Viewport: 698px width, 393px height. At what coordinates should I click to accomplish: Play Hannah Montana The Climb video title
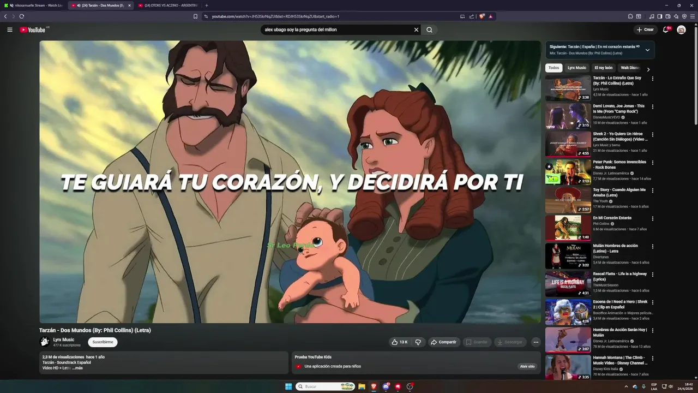(621, 360)
